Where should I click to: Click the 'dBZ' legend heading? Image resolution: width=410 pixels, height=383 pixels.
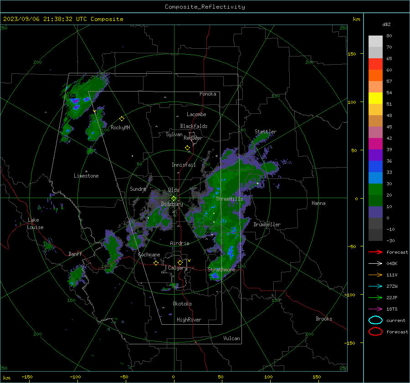click(x=386, y=24)
